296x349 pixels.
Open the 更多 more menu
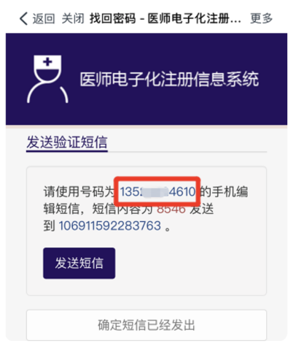[262, 18]
